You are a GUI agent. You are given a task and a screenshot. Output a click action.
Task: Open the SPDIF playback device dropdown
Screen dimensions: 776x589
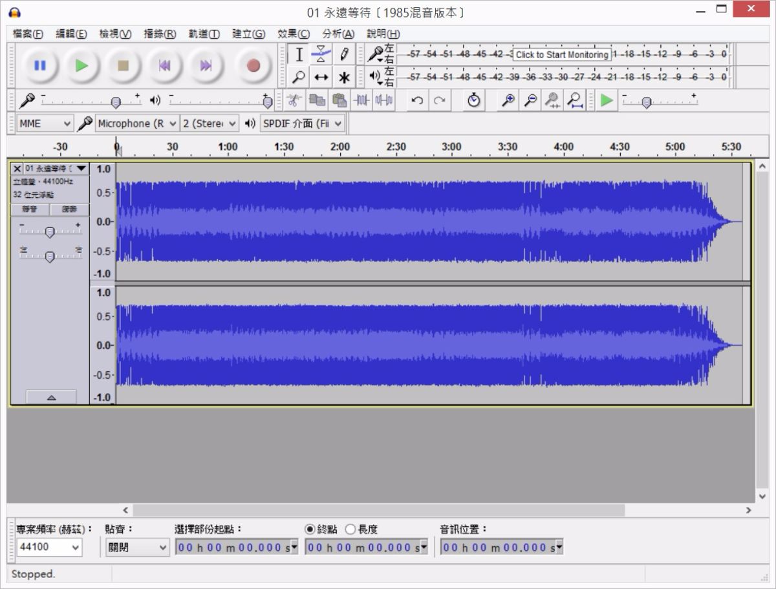pyautogui.click(x=303, y=123)
